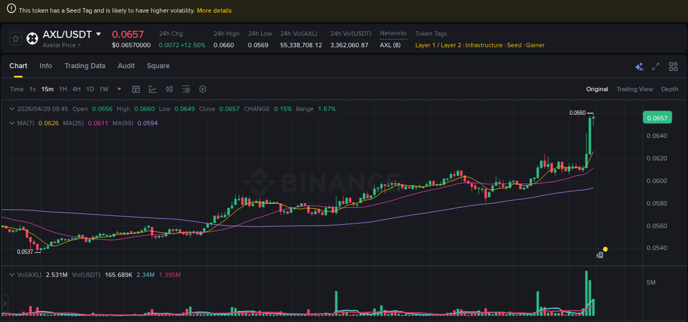Viewport: 688px width, 322px height.
Task: Open the technical indicators icon
Action: [x=152, y=88]
